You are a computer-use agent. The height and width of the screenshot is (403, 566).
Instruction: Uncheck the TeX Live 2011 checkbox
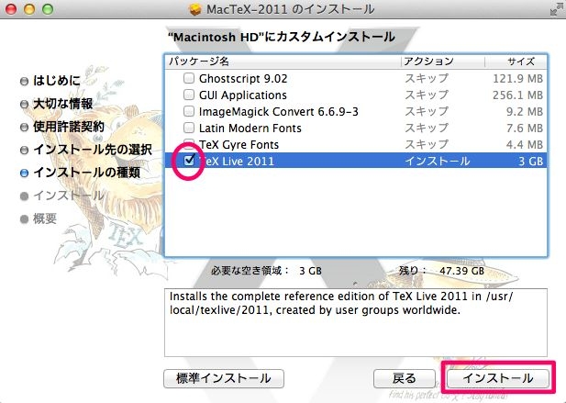(189, 161)
